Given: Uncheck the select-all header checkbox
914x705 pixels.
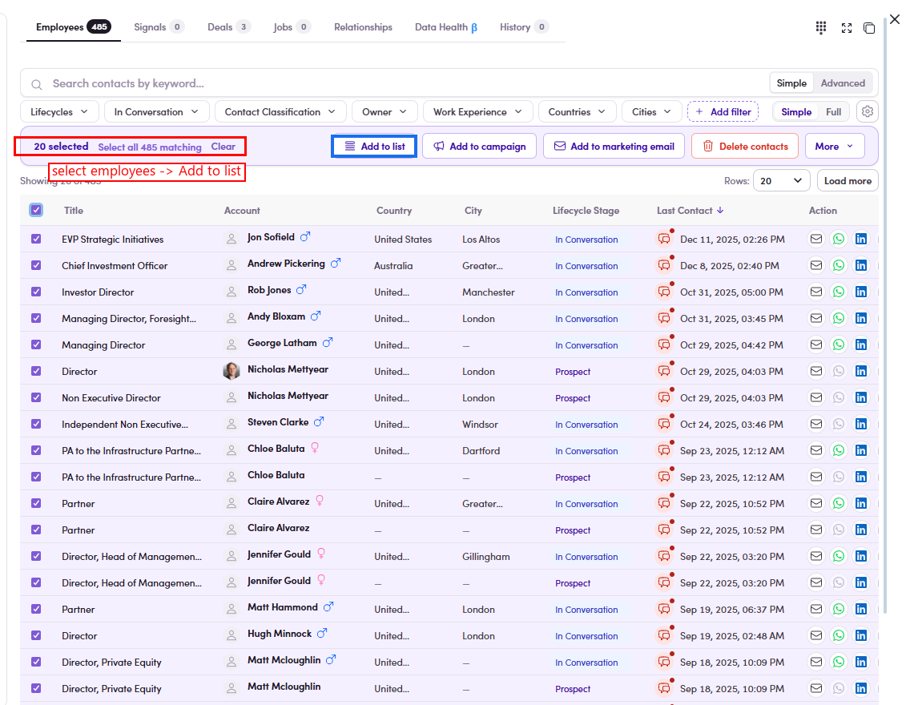Looking at the screenshot, I should (x=36, y=210).
